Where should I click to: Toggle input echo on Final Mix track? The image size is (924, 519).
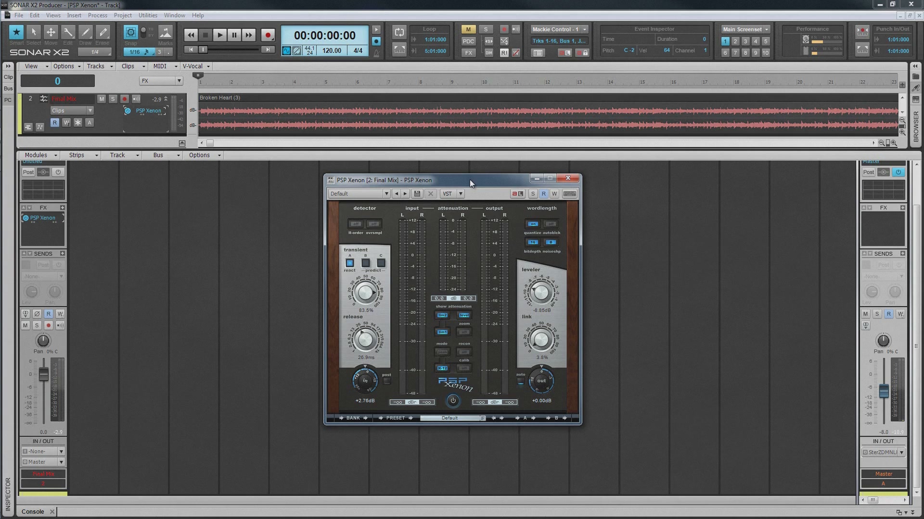tap(136, 99)
